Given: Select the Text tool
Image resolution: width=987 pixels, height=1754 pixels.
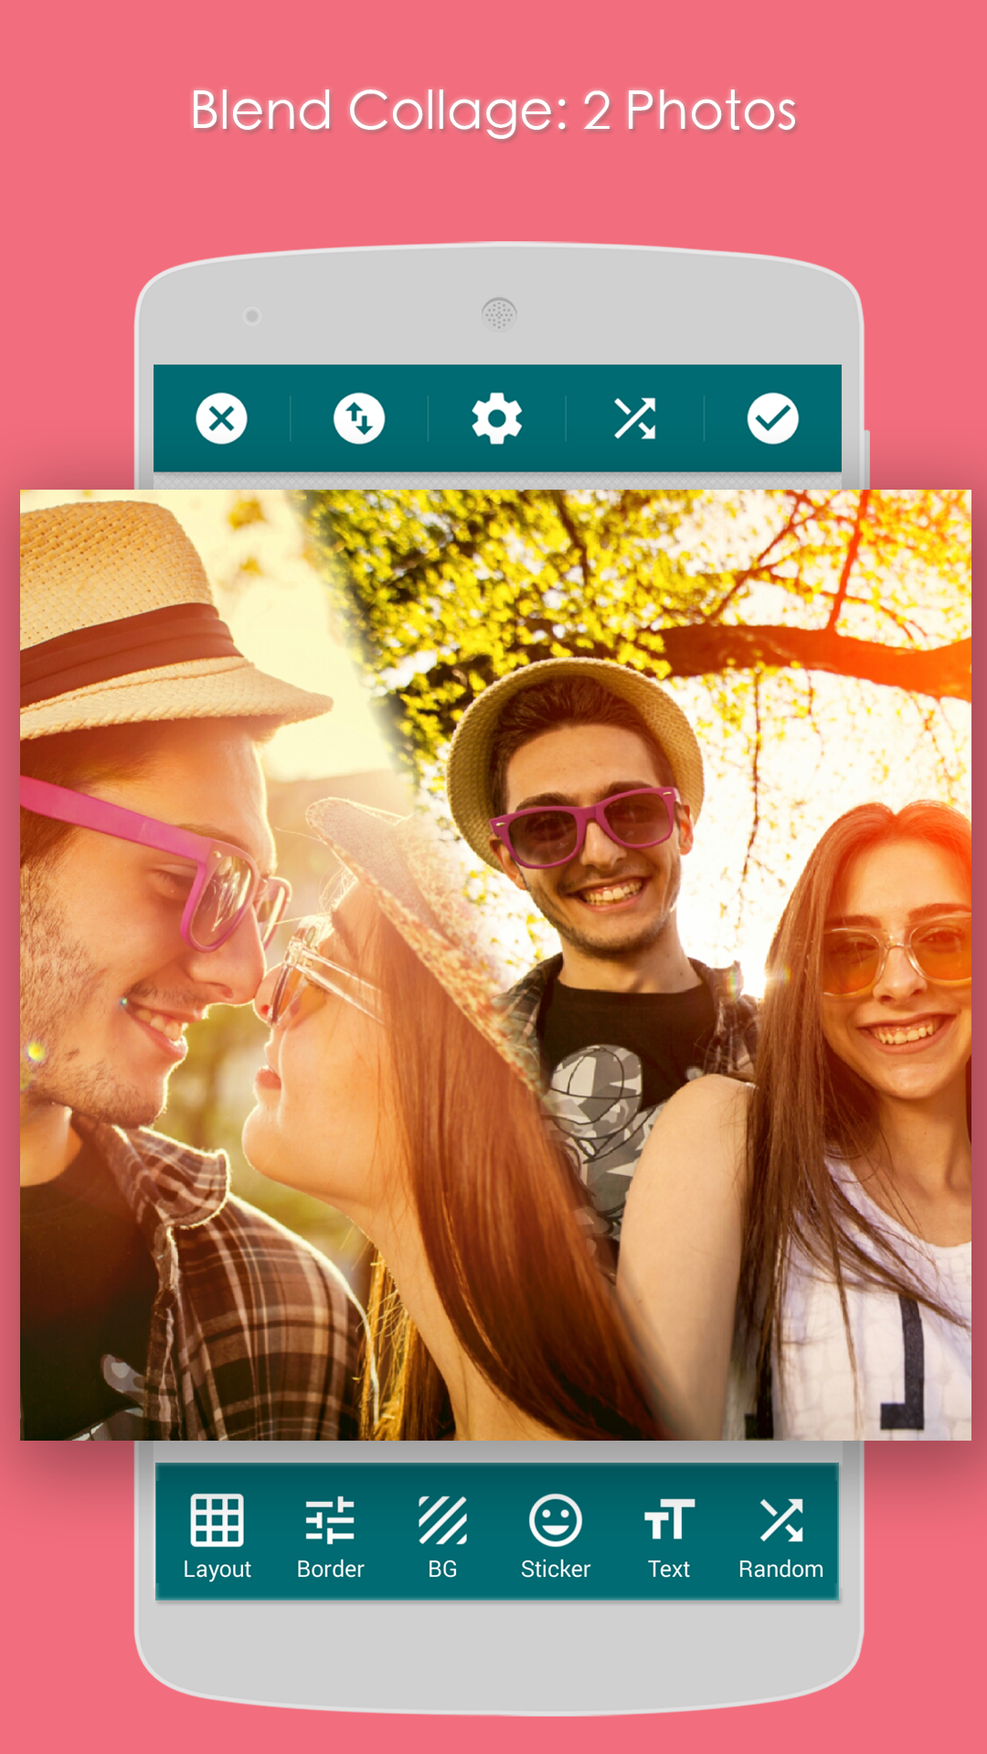Looking at the screenshot, I should click(x=669, y=1537).
